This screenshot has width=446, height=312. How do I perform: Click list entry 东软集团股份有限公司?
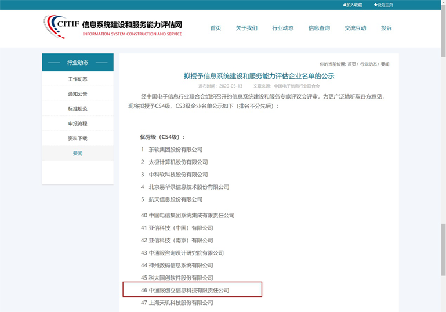point(176,150)
